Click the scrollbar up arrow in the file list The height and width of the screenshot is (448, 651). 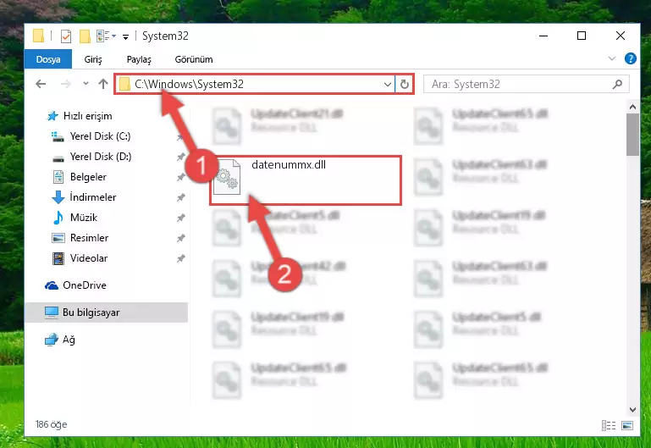(x=632, y=107)
